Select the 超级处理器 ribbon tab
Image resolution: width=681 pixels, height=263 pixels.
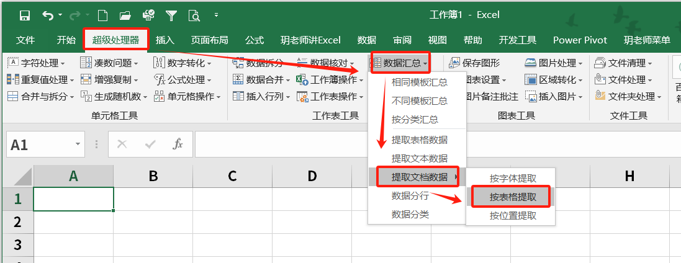pyautogui.click(x=116, y=40)
